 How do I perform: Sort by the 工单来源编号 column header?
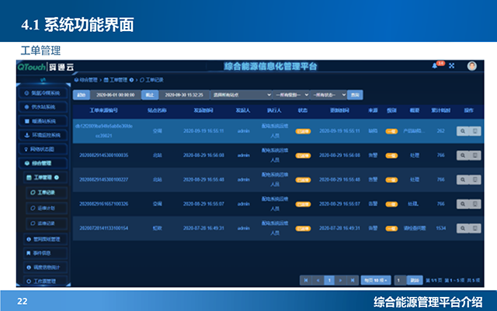(103, 110)
